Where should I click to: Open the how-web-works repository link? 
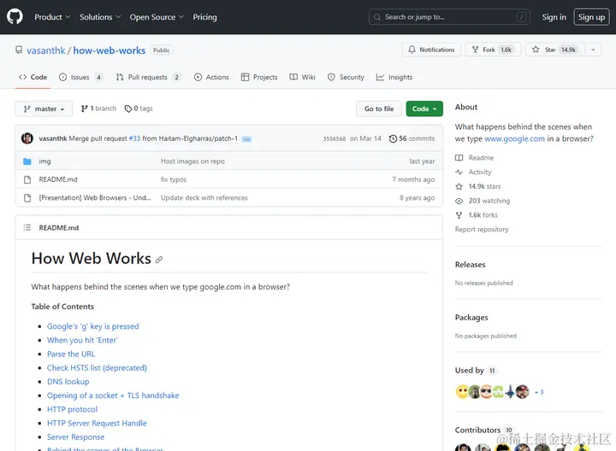point(110,50)
